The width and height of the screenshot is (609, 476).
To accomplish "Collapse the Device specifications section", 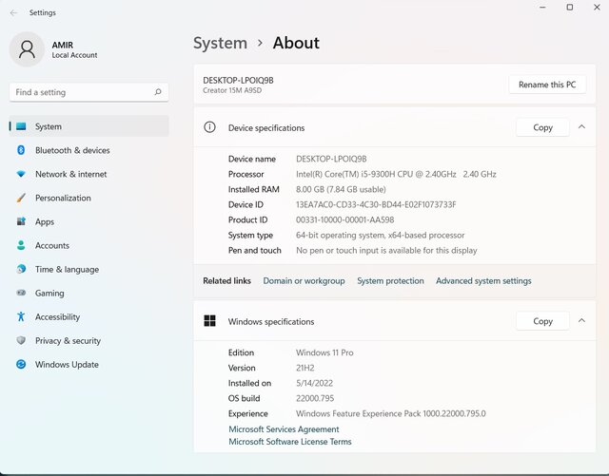I will pos(581,127).
